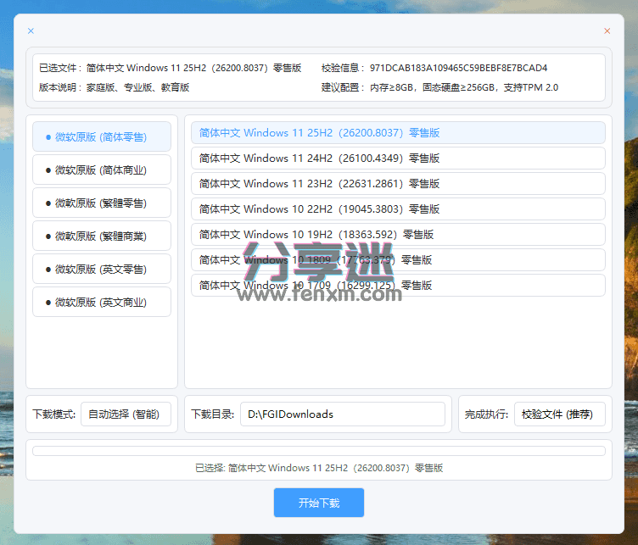Choose Windows 11 24H2 (26100.4349) 零售版
This screenshot has width=638, height=545.
(x=398, y=158)
